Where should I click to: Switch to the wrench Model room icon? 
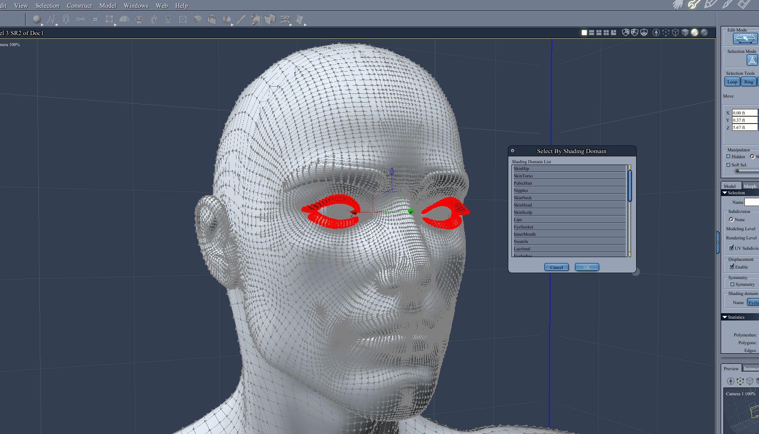pos(694,5)
